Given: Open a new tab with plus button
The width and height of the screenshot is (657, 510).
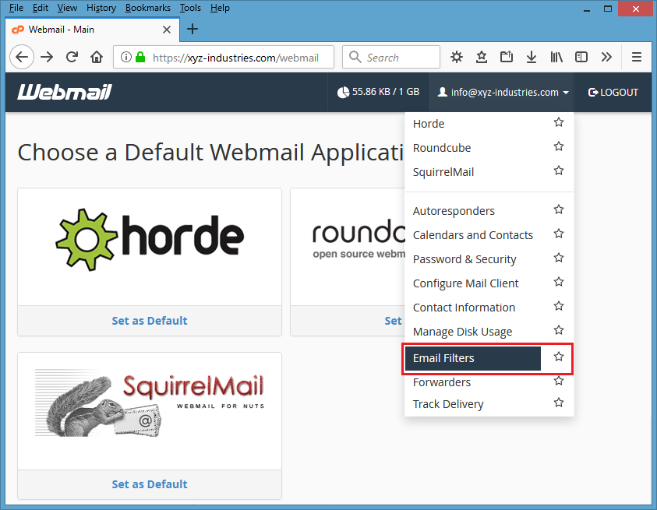Looking at the screenshot, I should pos(193,29).
